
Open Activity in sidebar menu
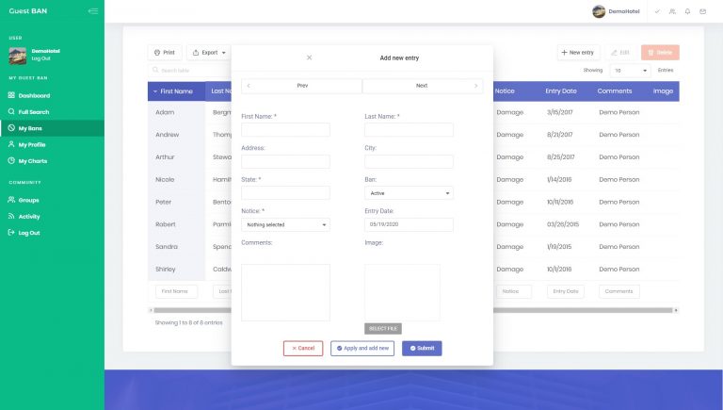pos(29,217)
